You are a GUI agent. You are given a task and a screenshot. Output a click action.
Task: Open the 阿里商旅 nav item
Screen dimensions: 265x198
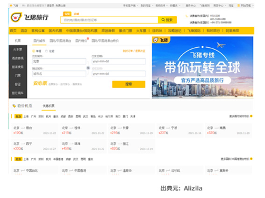tap(232, 30)
